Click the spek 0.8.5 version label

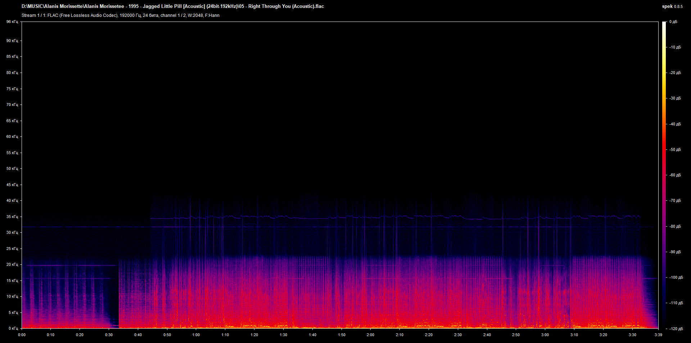(672, 6)
